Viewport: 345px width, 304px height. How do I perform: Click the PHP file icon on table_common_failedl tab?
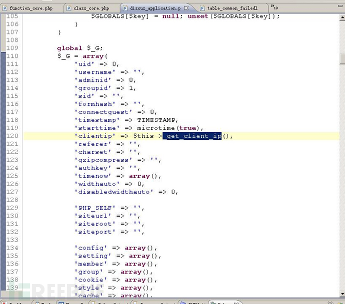(x=202, y=8)
